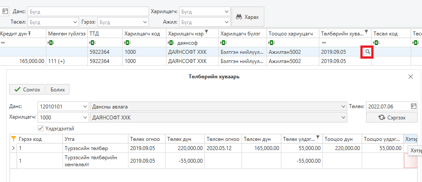Sort by Тооцоо дүн column header
The image size is (422, 182).
point(342,139)
